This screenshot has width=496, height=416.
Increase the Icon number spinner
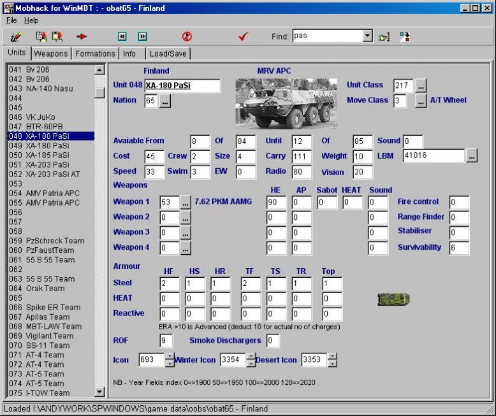click(170, 357)
